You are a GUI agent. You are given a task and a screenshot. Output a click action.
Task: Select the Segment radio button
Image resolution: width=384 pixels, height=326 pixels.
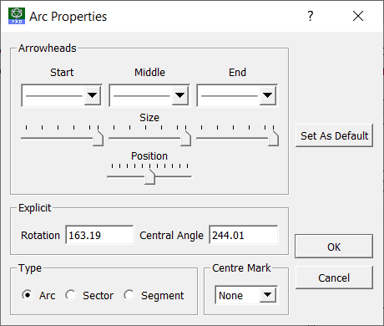[129, 295]
